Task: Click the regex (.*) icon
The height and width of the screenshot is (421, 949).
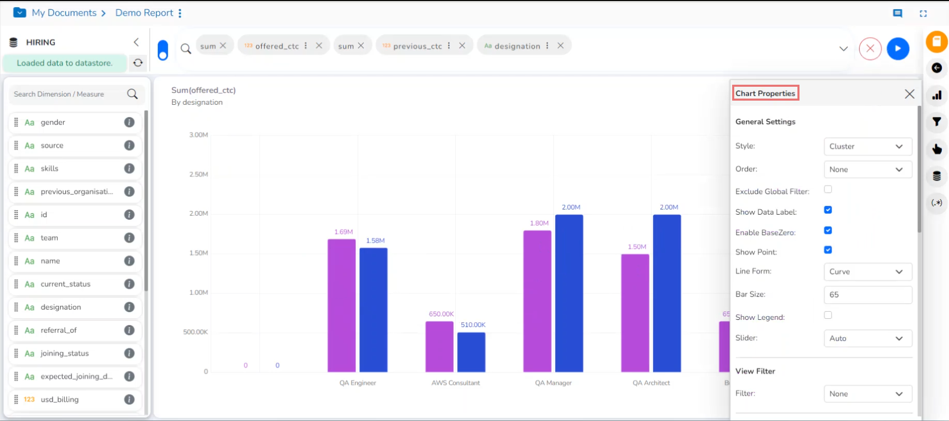Action: (937, 203)
